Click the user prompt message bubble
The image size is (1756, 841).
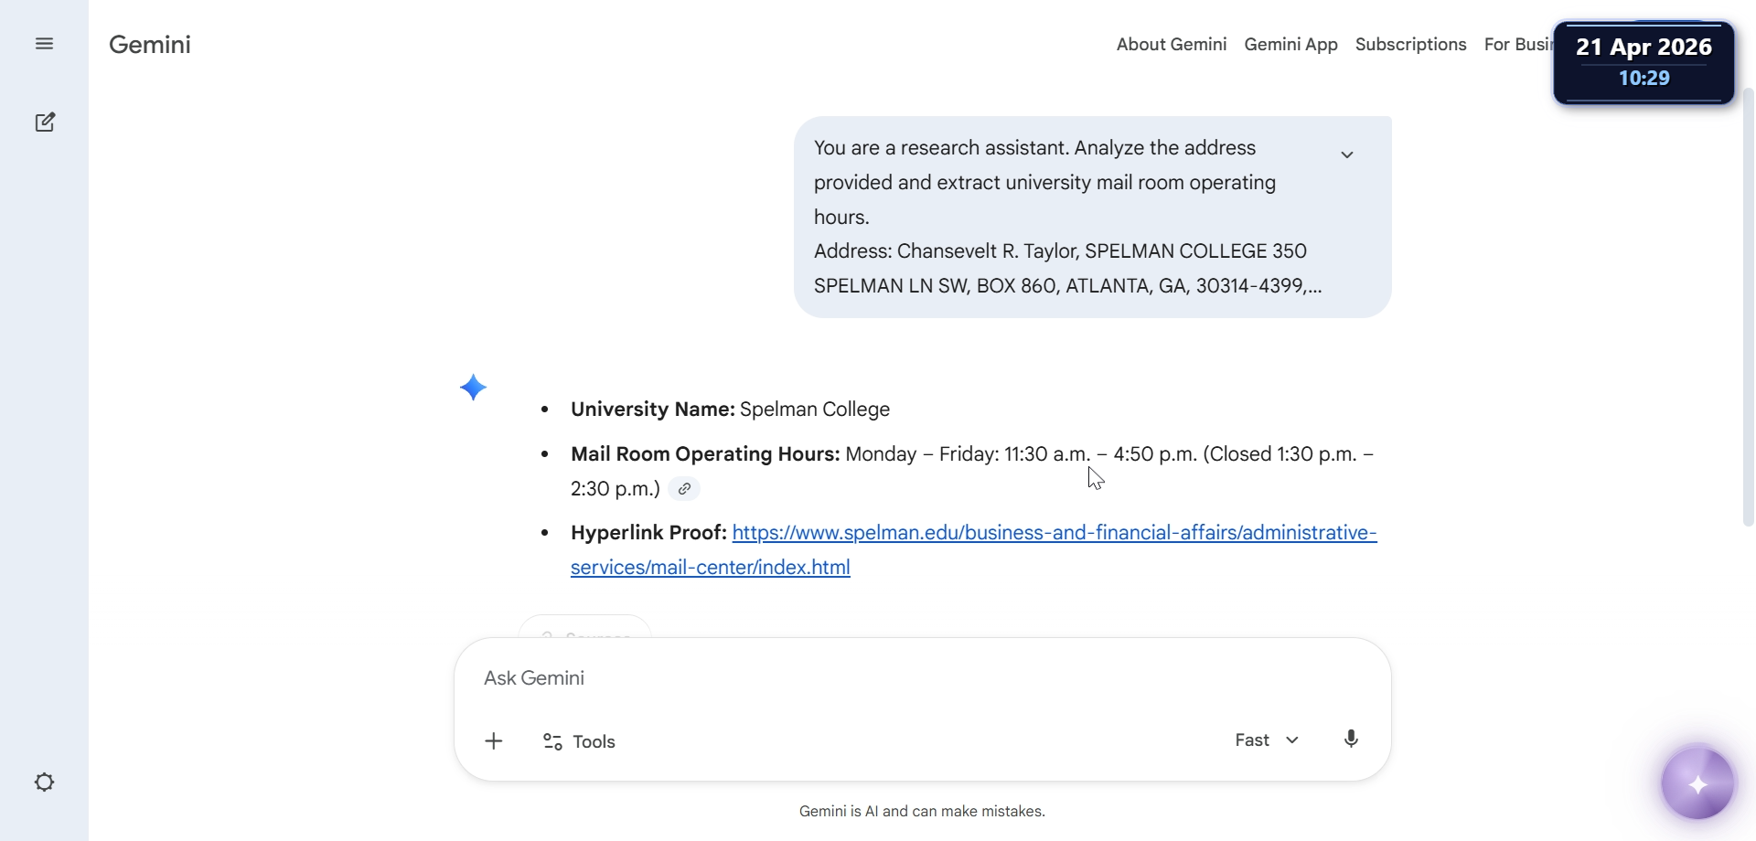coord(1093,217)
